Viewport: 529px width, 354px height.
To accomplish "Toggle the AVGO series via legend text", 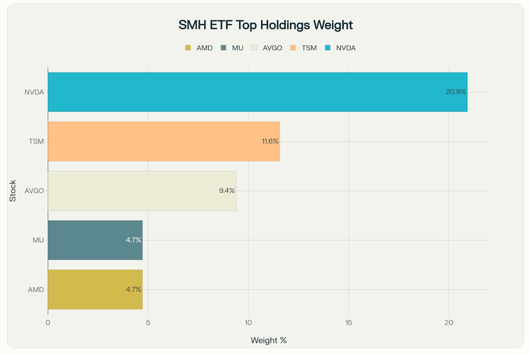I will tap(272, 48).
